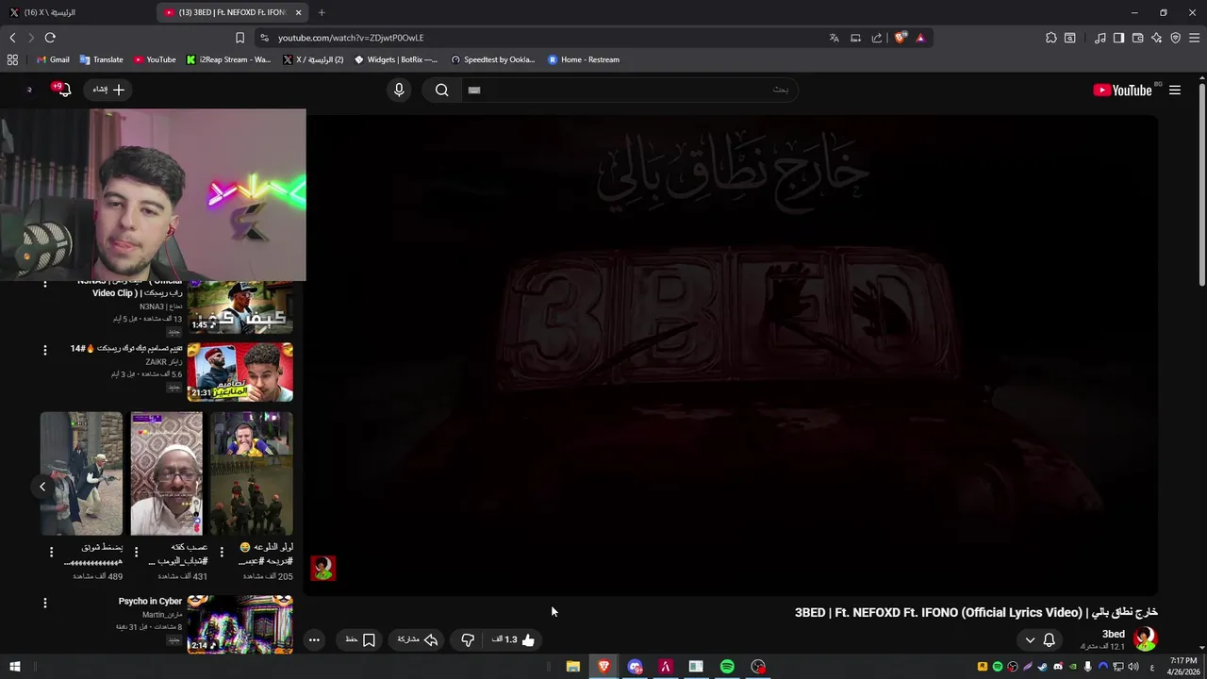Expand subscription options chevron beside bell
Viewport: 1207px width, 679px height.
[1030, 639]
